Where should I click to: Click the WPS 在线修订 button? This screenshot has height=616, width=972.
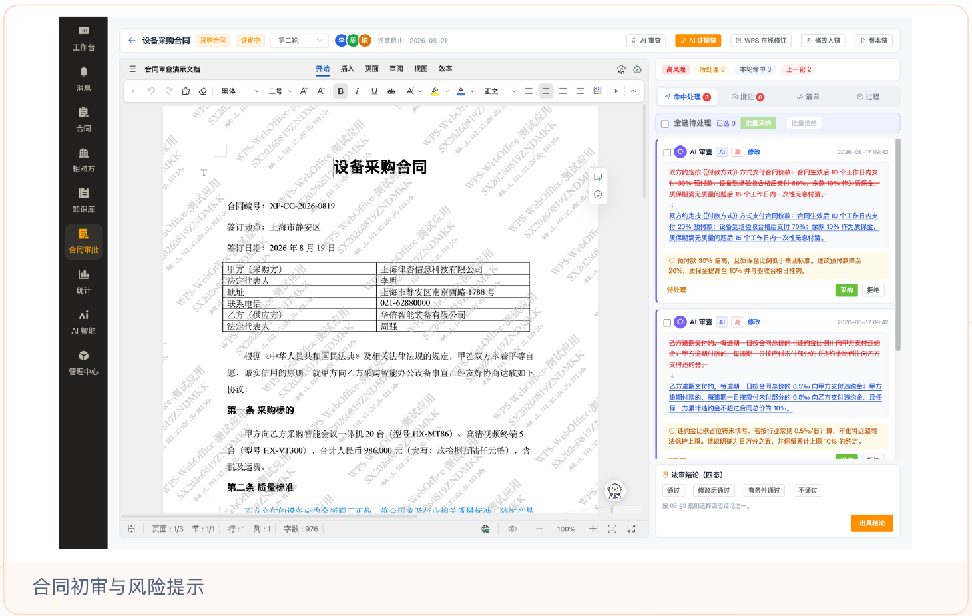tap(761, 41)
